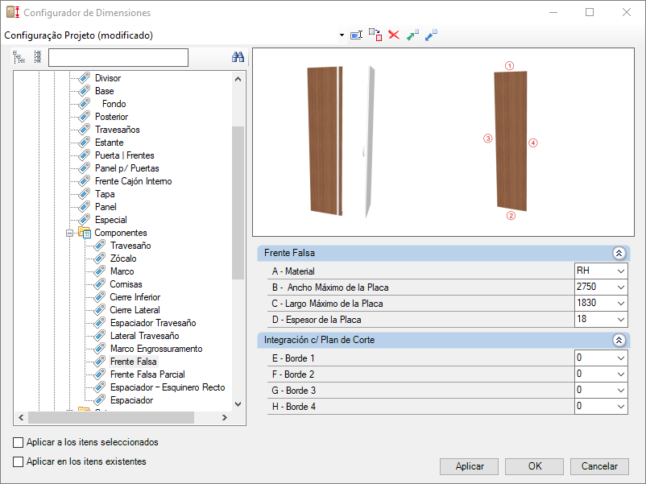Open the E - Borde 1 dropdown
Image resolution: width=646 pixels, height=484 pixels.
coord(620,358)
